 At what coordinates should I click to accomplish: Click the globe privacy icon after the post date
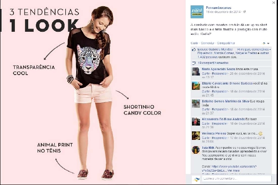245,12
